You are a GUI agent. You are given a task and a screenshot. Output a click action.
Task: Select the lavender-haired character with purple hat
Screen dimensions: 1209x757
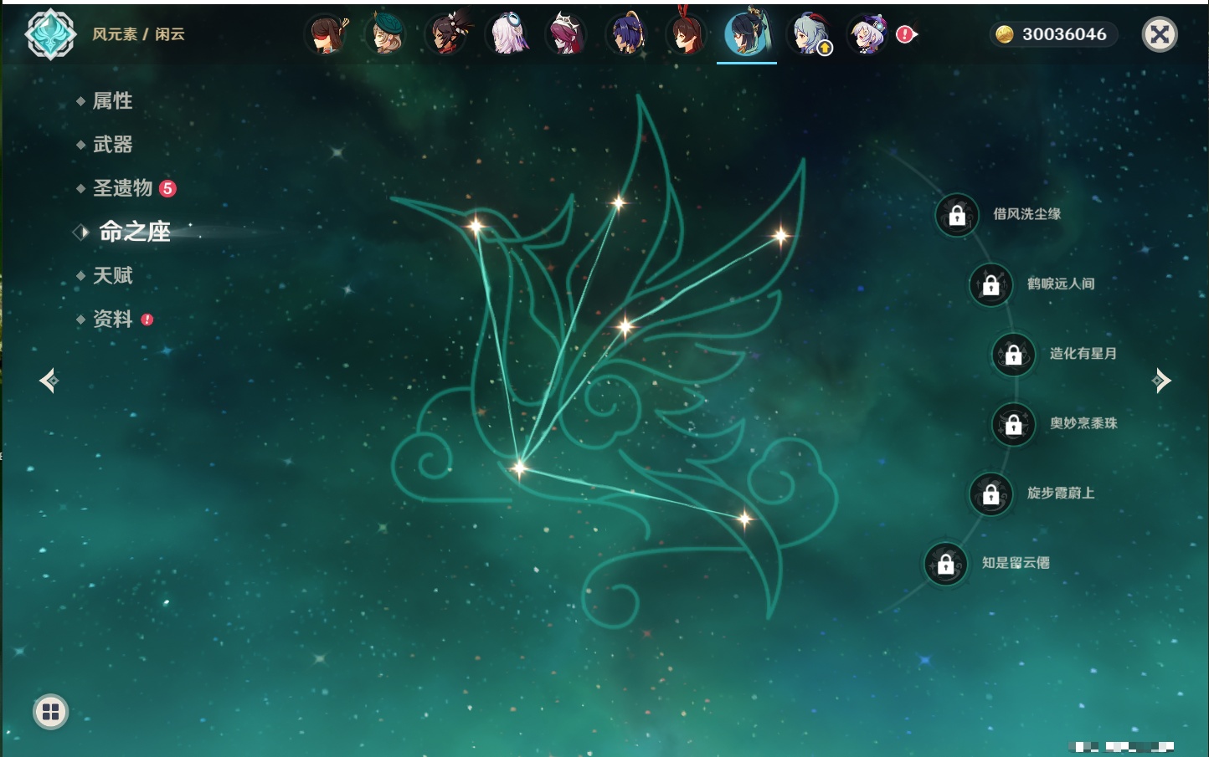[868, 34]
